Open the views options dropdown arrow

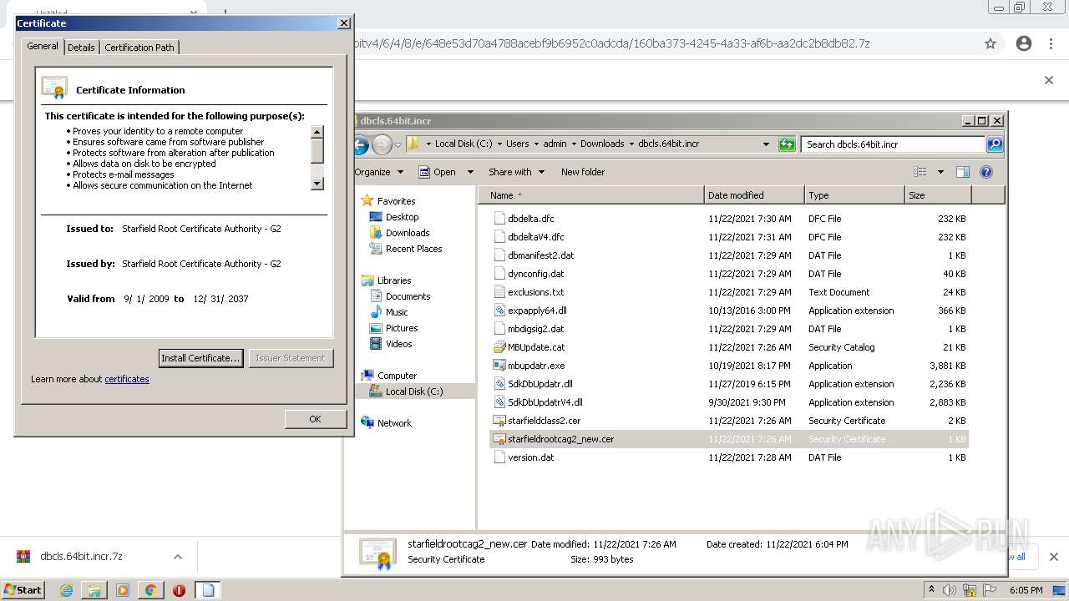tap(940, 172)
